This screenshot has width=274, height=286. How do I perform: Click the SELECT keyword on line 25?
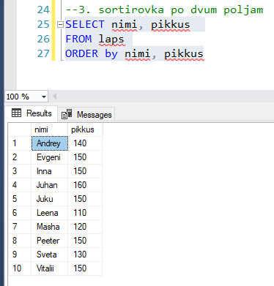point(85,24)
